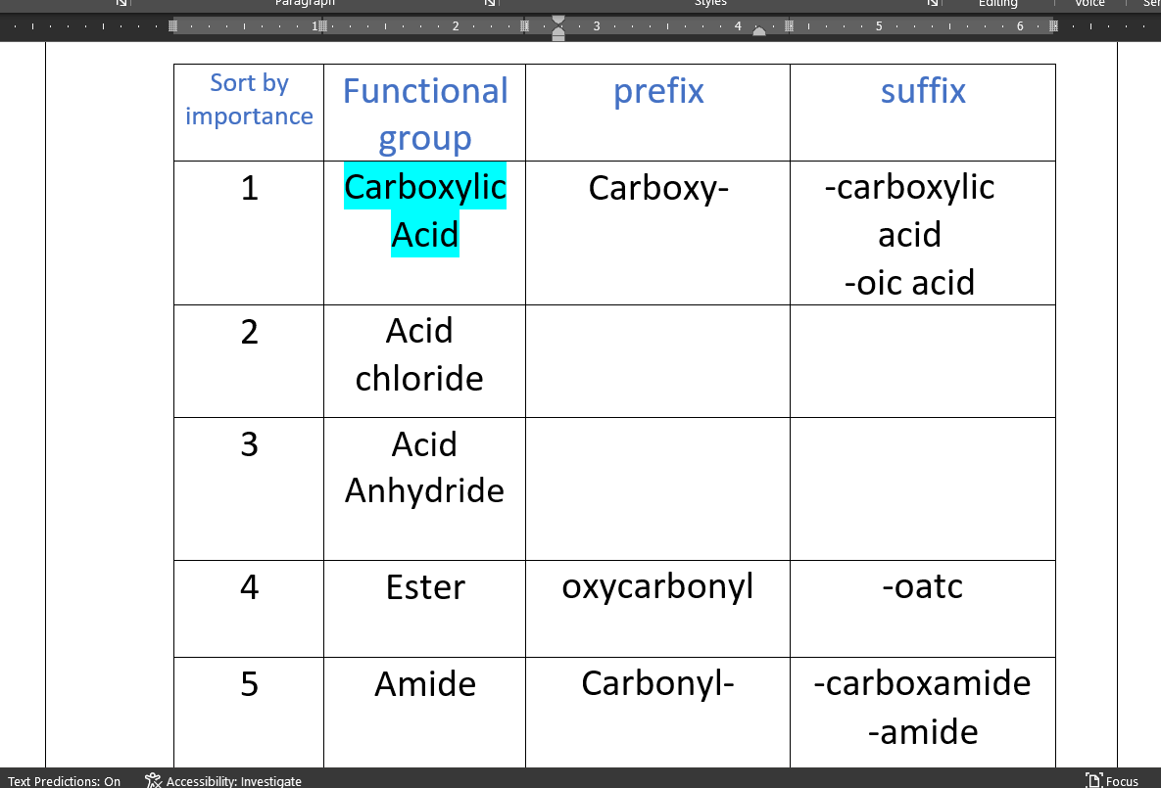
Task: Click the ruler column marker beside the 1-inch mark
Action: point(323,25)
